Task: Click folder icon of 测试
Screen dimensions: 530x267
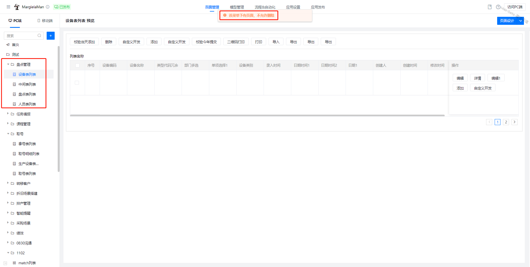Action: pyautogui.click(x=8, y=55)
